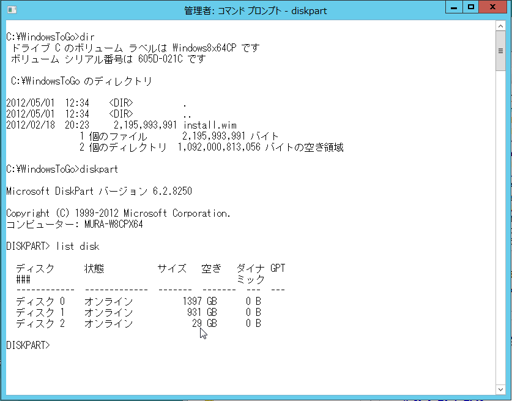The width and height of the screenshot is (512, 401).
Task: Click the last DISKPART> prompt line
Action: (x=28, y=345)
